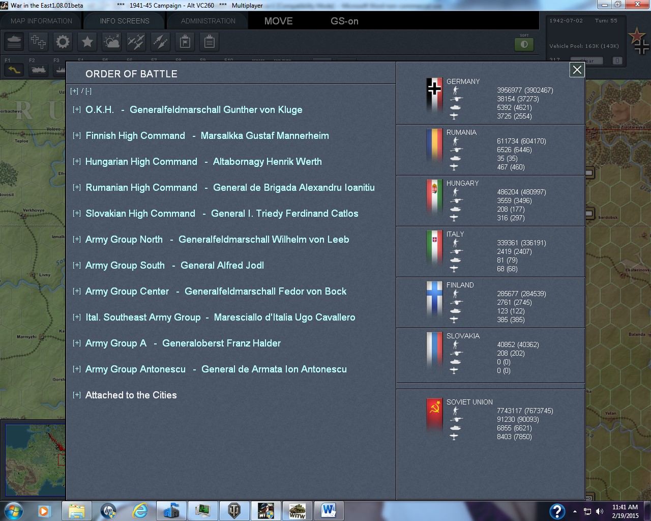Open leader Marsalkka Gustaf Mannerheim
The height and width of the screenshot is (521, 651).
pos(265,136)
